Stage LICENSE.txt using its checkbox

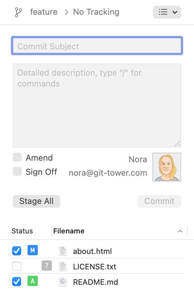[x=17, y=266]
